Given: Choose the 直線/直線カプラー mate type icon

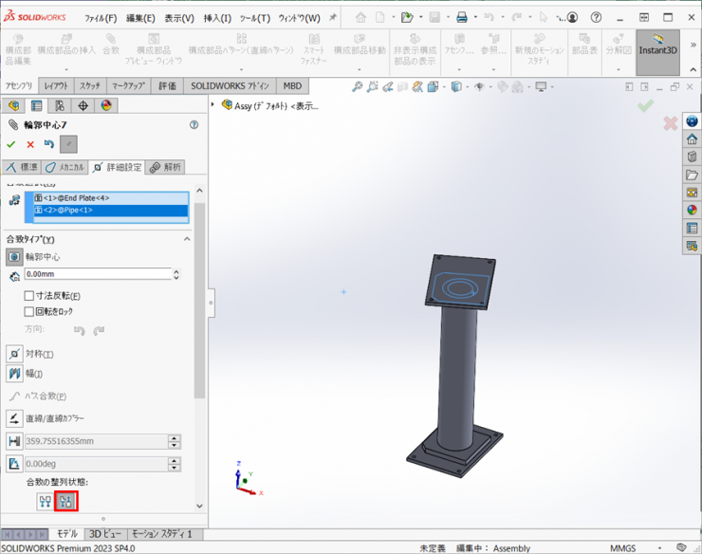Looking at the screenshot, I should [14, 418].
